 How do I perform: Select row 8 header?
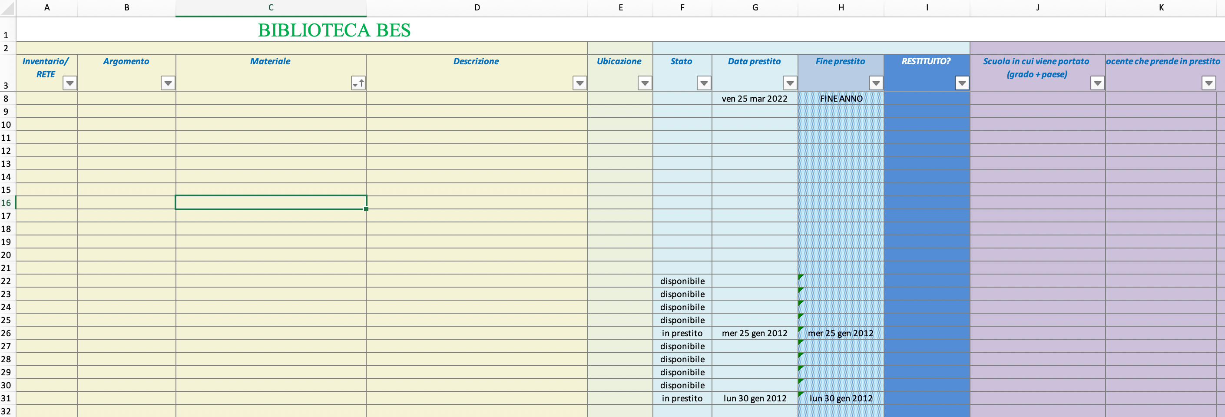click(x=8, y=99)
